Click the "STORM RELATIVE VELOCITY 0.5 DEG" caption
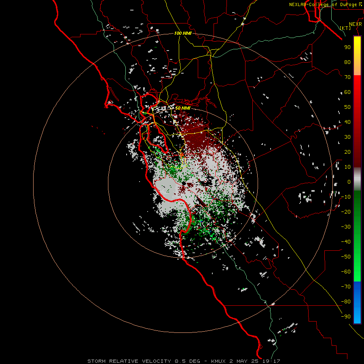Viewport: 364px width, 364px height. 144,361
